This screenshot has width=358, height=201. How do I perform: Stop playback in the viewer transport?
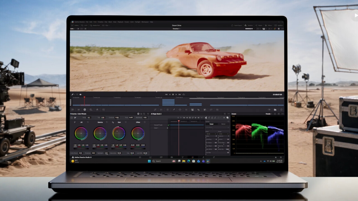click(173, 94)
